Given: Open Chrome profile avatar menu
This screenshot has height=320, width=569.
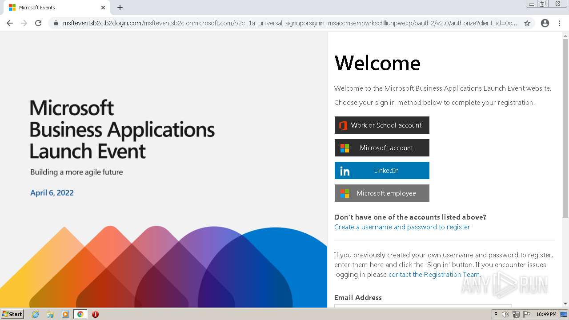Looking at the screenshot, I should 545,23.
